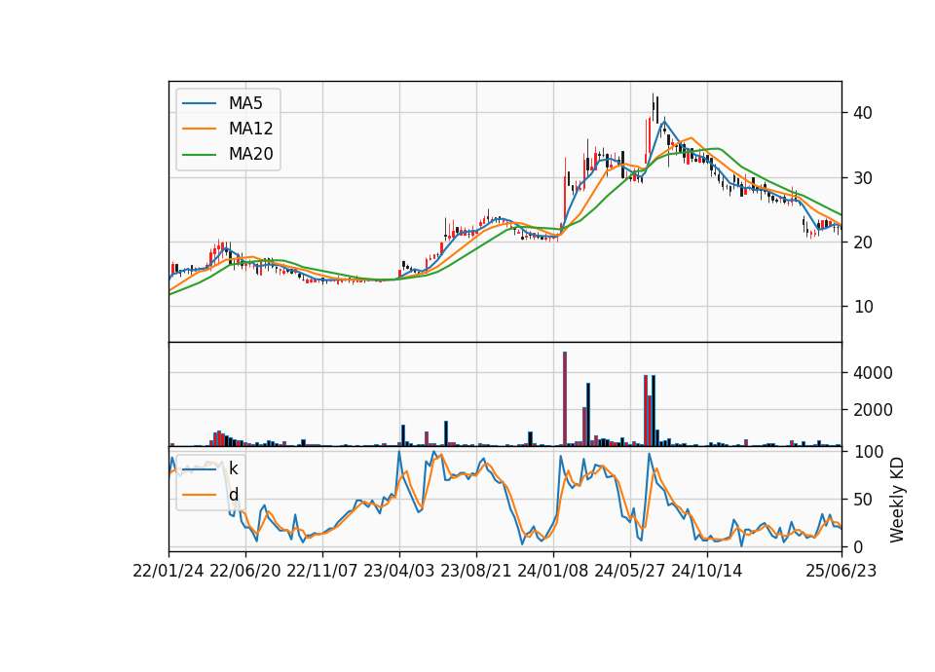Click the price axis label 40
This screenshot has width=935, height=672.
click(x=863, y=113)
